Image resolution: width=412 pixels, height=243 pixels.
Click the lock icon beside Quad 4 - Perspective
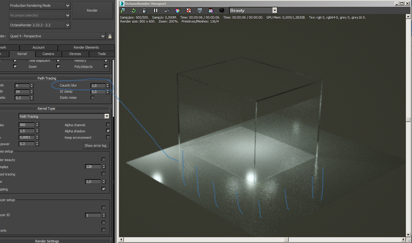tap(110, 36)
